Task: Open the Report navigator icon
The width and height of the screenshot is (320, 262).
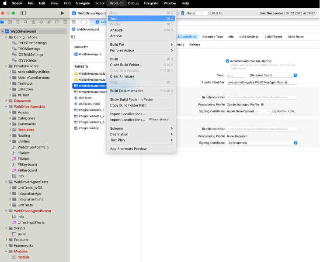Action: [65, 22]
